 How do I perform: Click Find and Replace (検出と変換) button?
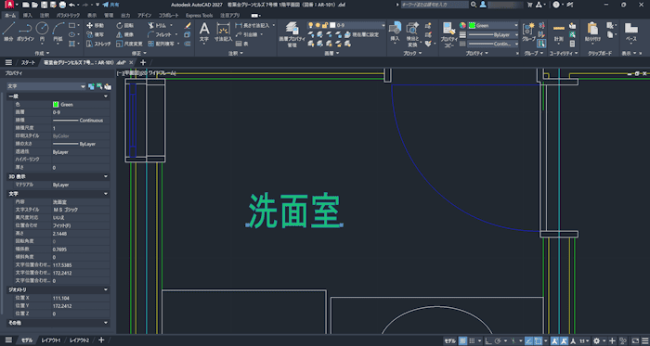pos(412,34)
